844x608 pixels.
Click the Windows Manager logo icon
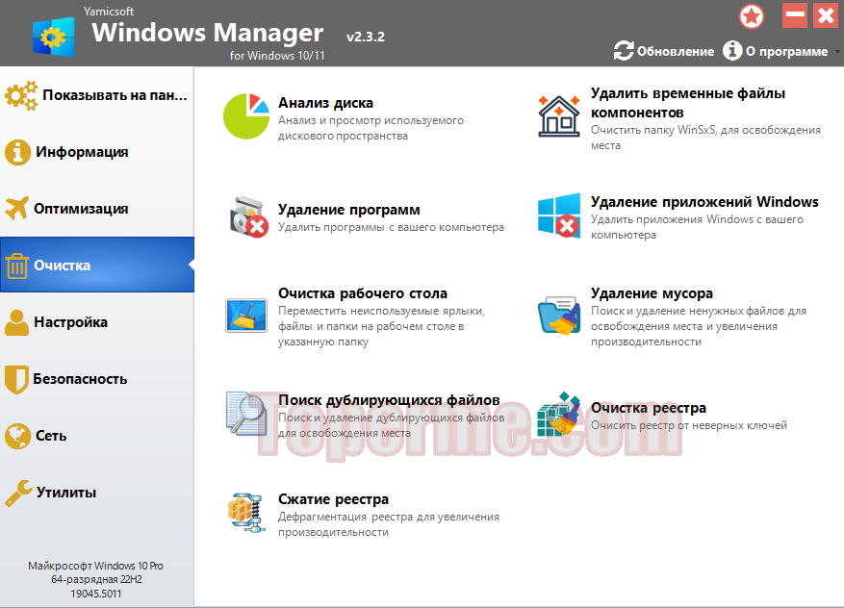pos(53,37)
